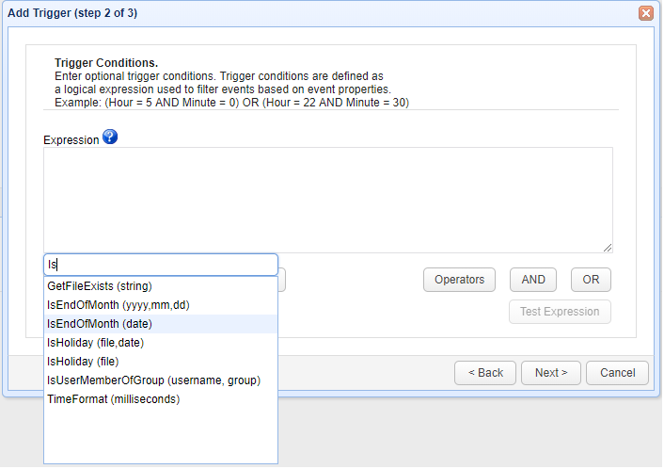Viewport: 664px width, 469px height.
Task: Proceed with the Next button
Action: tap(551, 373)
